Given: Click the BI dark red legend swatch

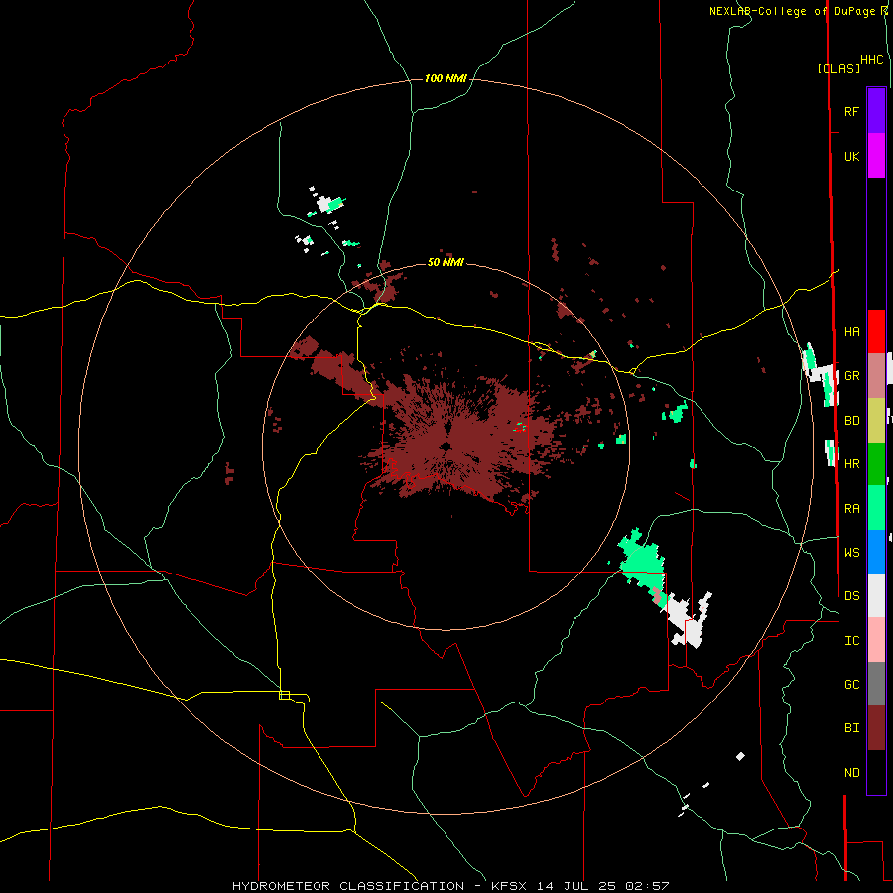Looking at the screenshot, I should (x=876, y=728).
